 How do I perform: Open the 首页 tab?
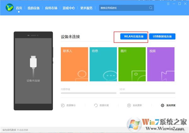coord(19,8)
